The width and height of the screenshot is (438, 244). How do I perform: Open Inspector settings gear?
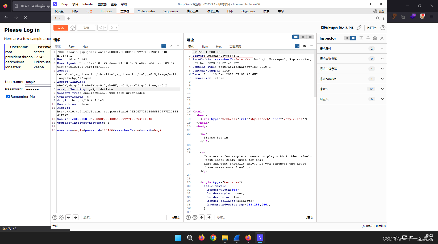pos(375,38)
